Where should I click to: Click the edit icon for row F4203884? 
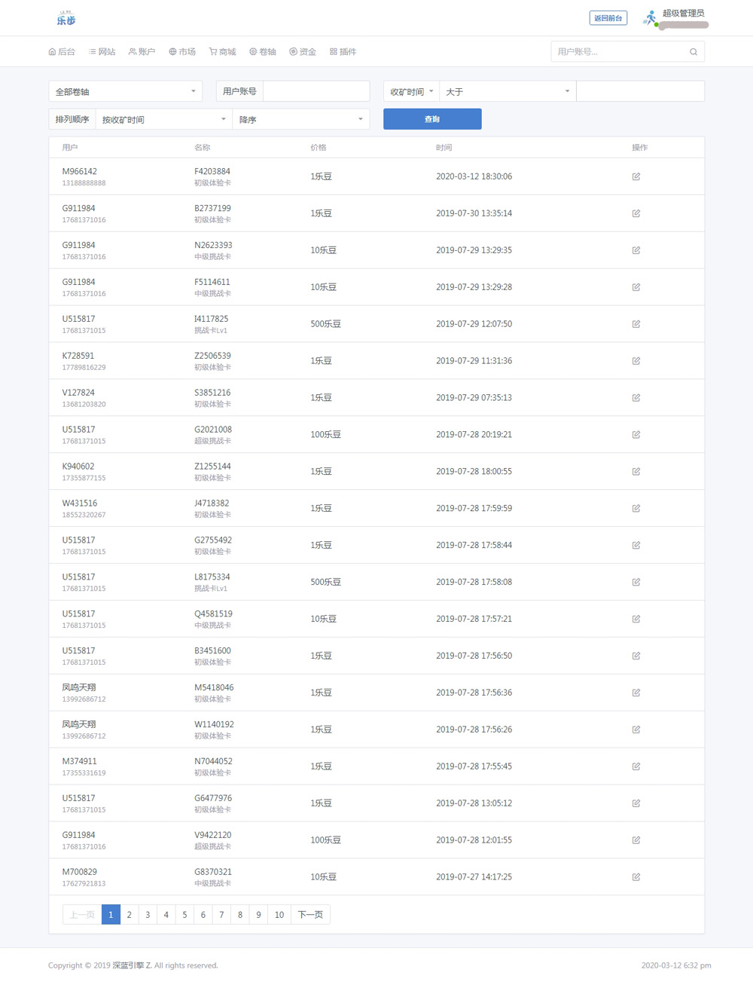pos(636,176)
